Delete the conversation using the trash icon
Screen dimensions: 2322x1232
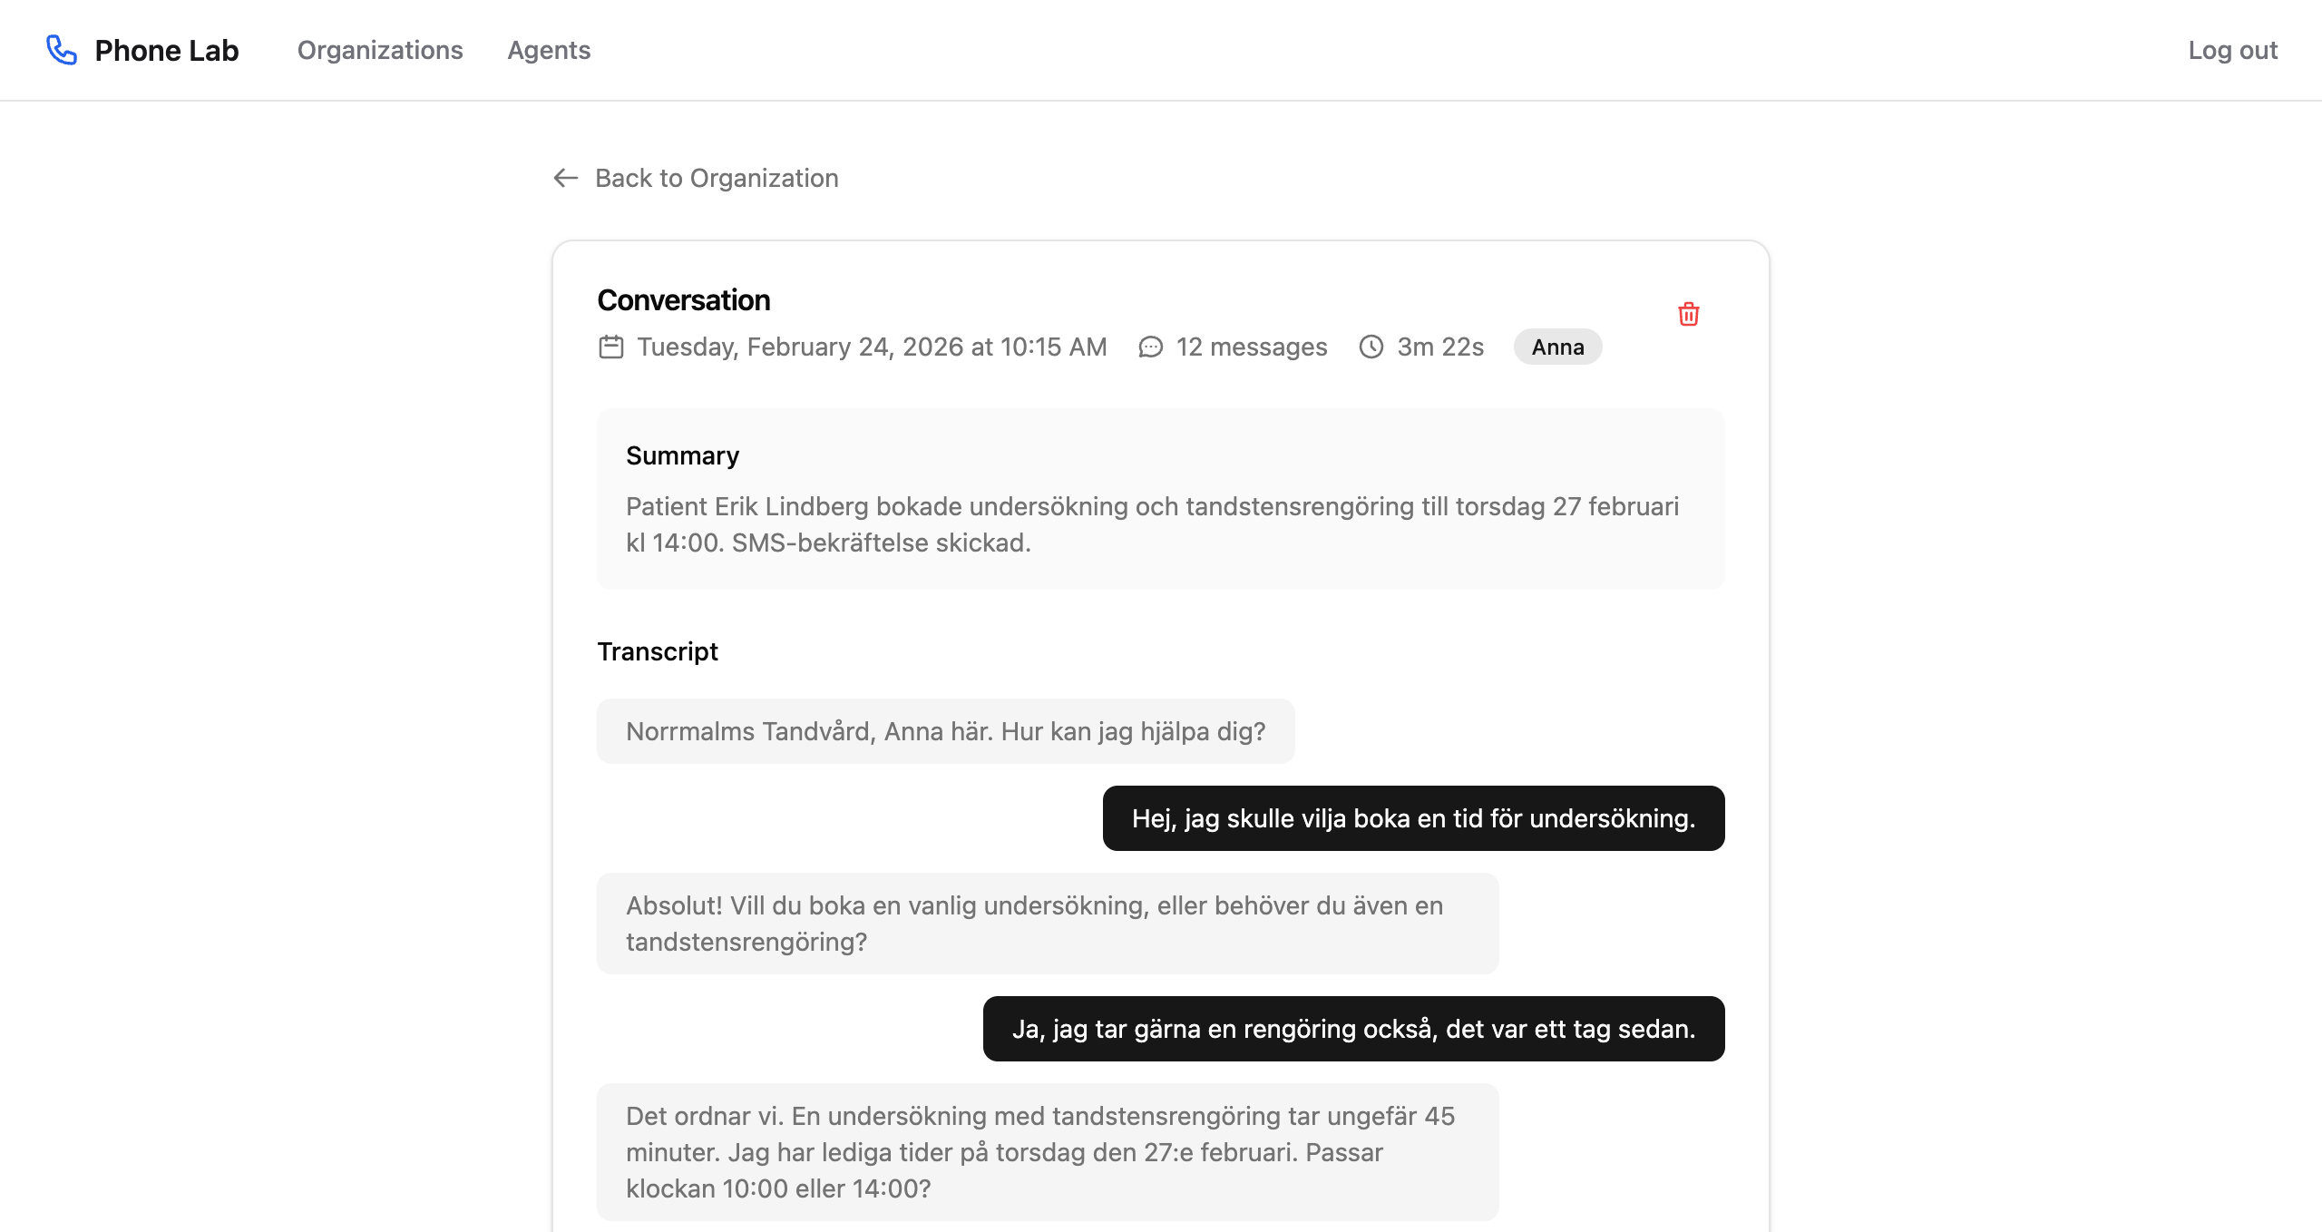click(x=1688, y=314)
